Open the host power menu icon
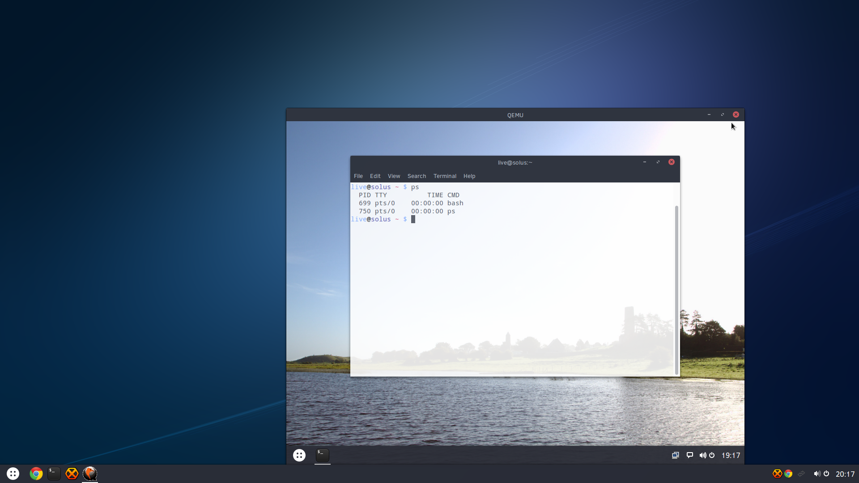 826,474
